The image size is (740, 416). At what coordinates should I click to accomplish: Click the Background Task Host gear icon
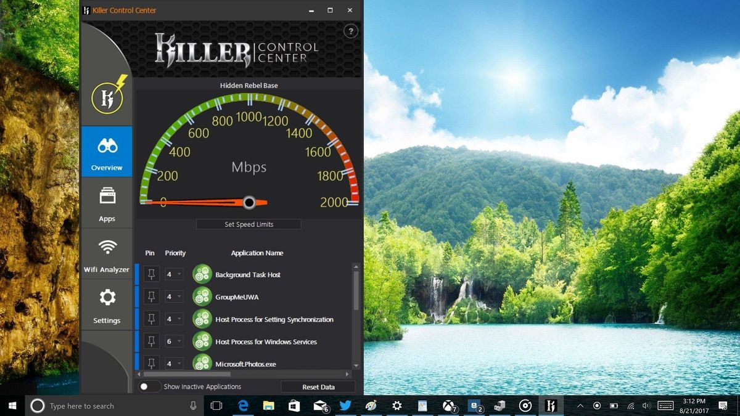point(202,274)
